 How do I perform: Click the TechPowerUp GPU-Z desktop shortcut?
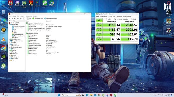click(x=24, y=4)
